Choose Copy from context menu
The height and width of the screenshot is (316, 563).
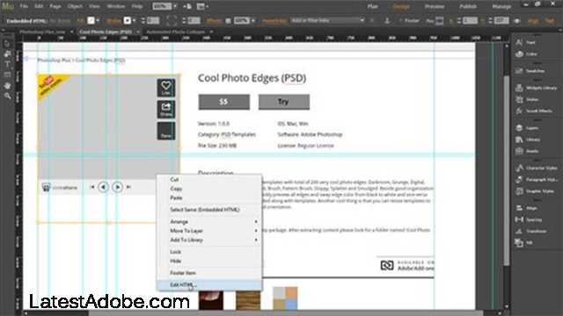209,189
